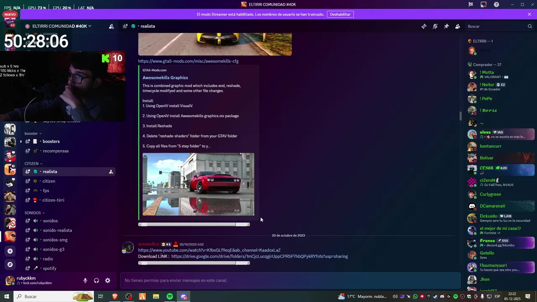Open the Quests flag icon
This screenshot has width=537, height=302.
click(x=471, y=4)
